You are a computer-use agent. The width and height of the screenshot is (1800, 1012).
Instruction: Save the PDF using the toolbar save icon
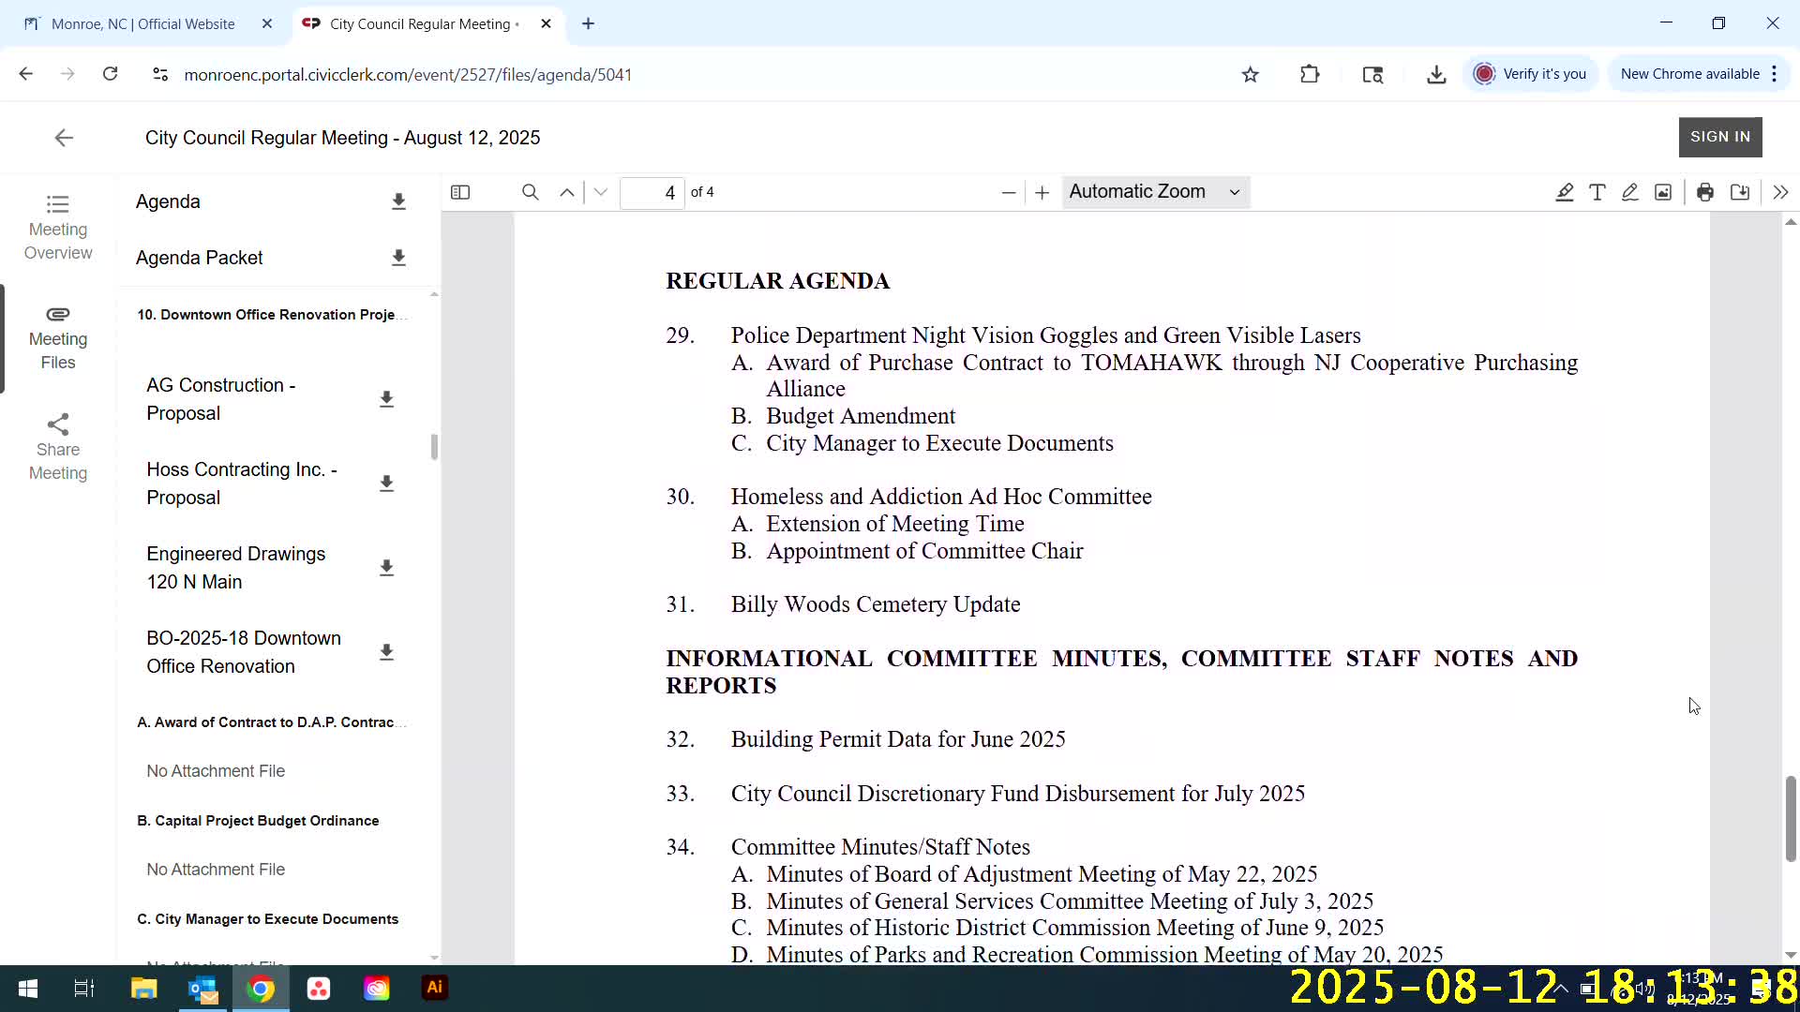1739,192
